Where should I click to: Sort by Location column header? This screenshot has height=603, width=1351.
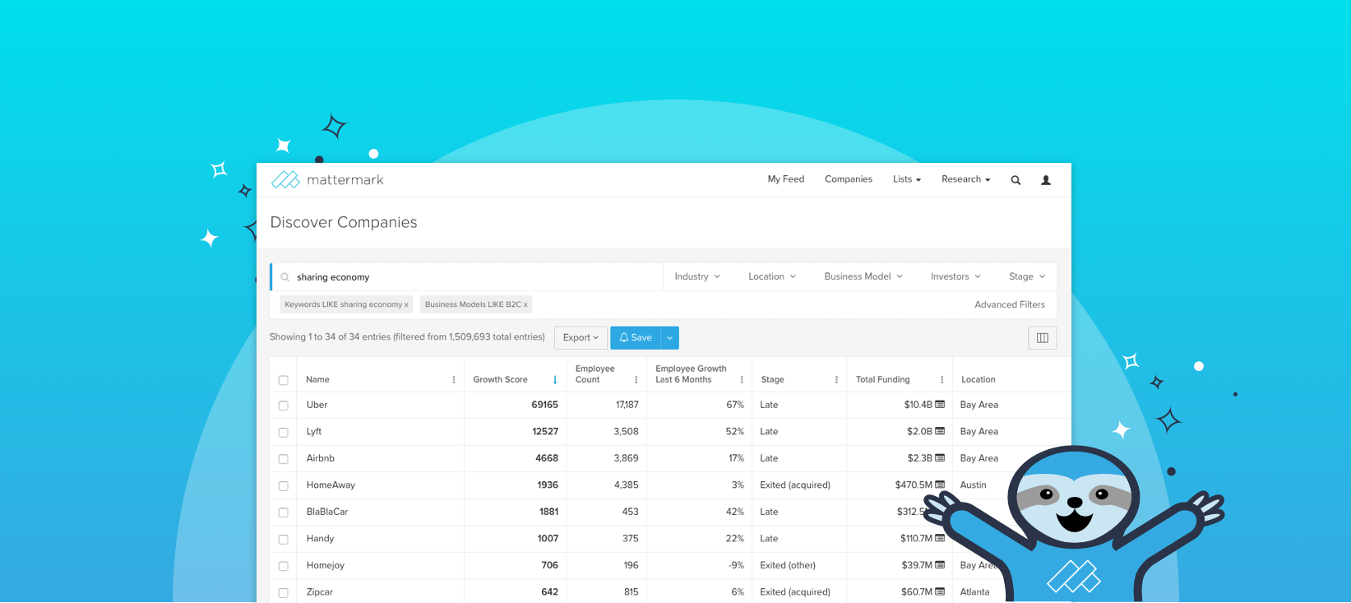(979, 380)
